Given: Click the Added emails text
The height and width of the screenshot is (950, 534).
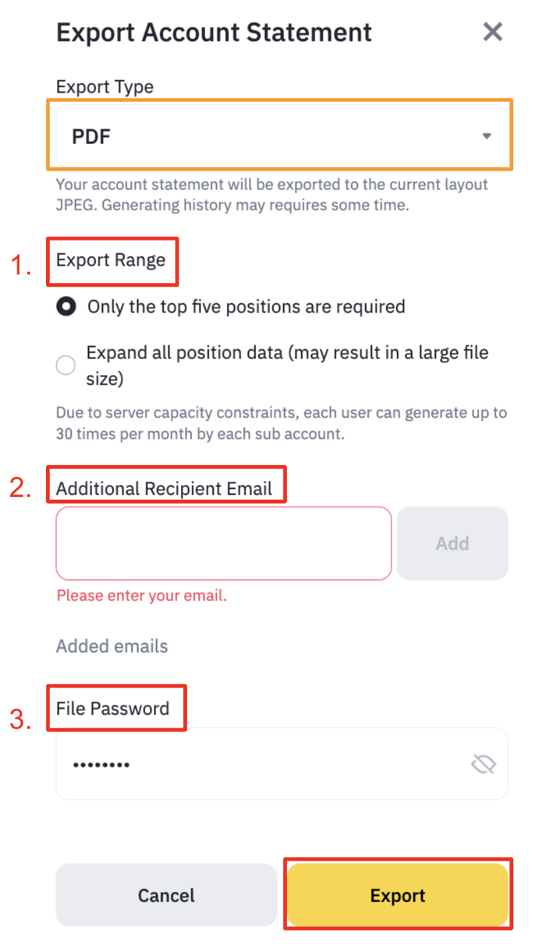Looking at the screenshot, I should pos(112,646).
